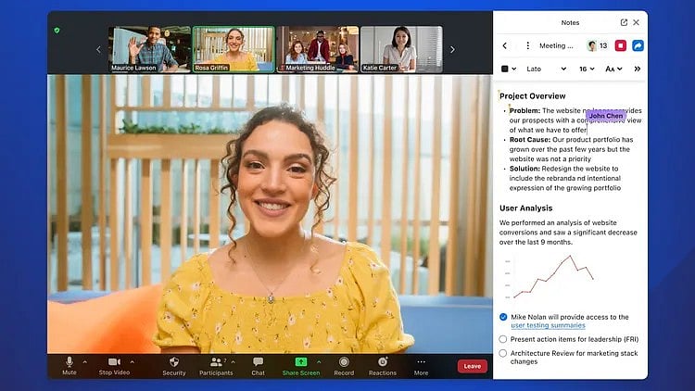Leave the meeting with the red button
695x391 pixels.
click(x=472, y=366)
